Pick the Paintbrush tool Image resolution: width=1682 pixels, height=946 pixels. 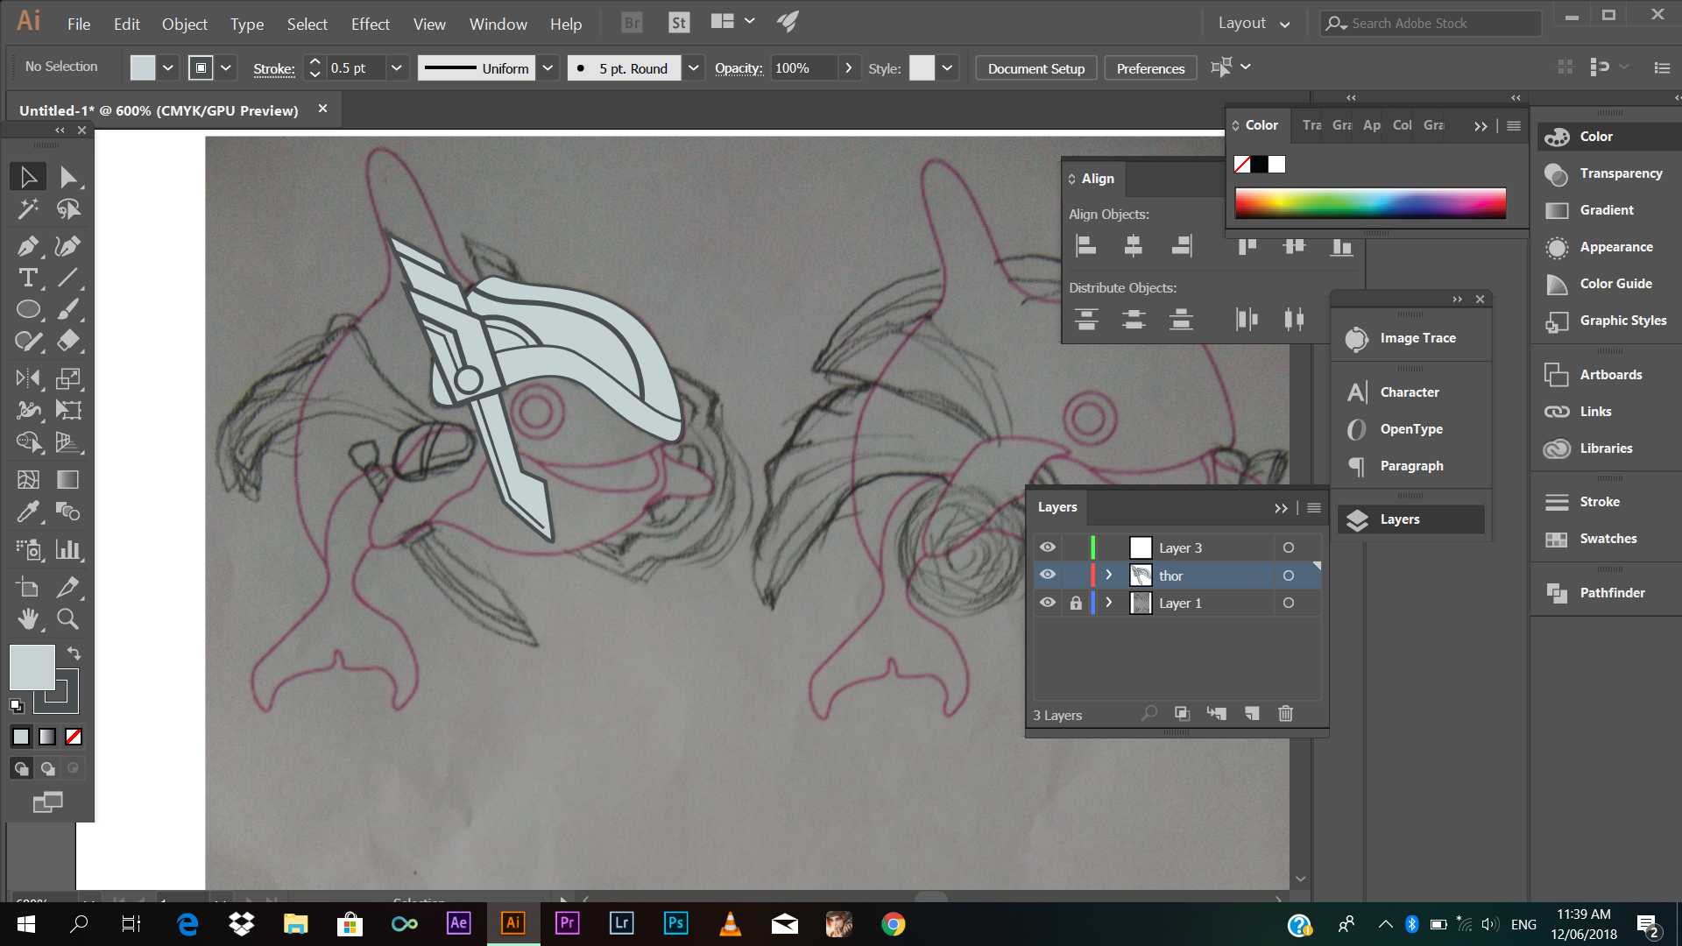pyautogui.click(x=68, y=309)
